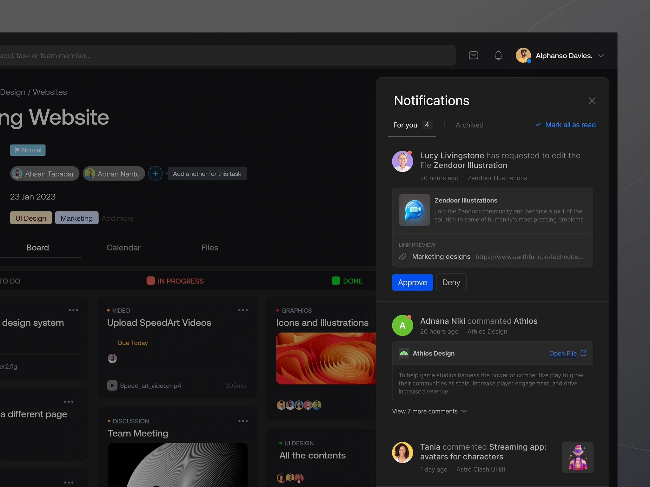Click the Due Today label
The height and width of the screenshot is (487, 650).
133,343
